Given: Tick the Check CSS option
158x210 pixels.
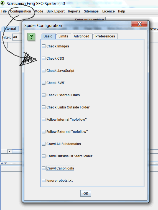Looking at the screenshot, I should (44, 58).
